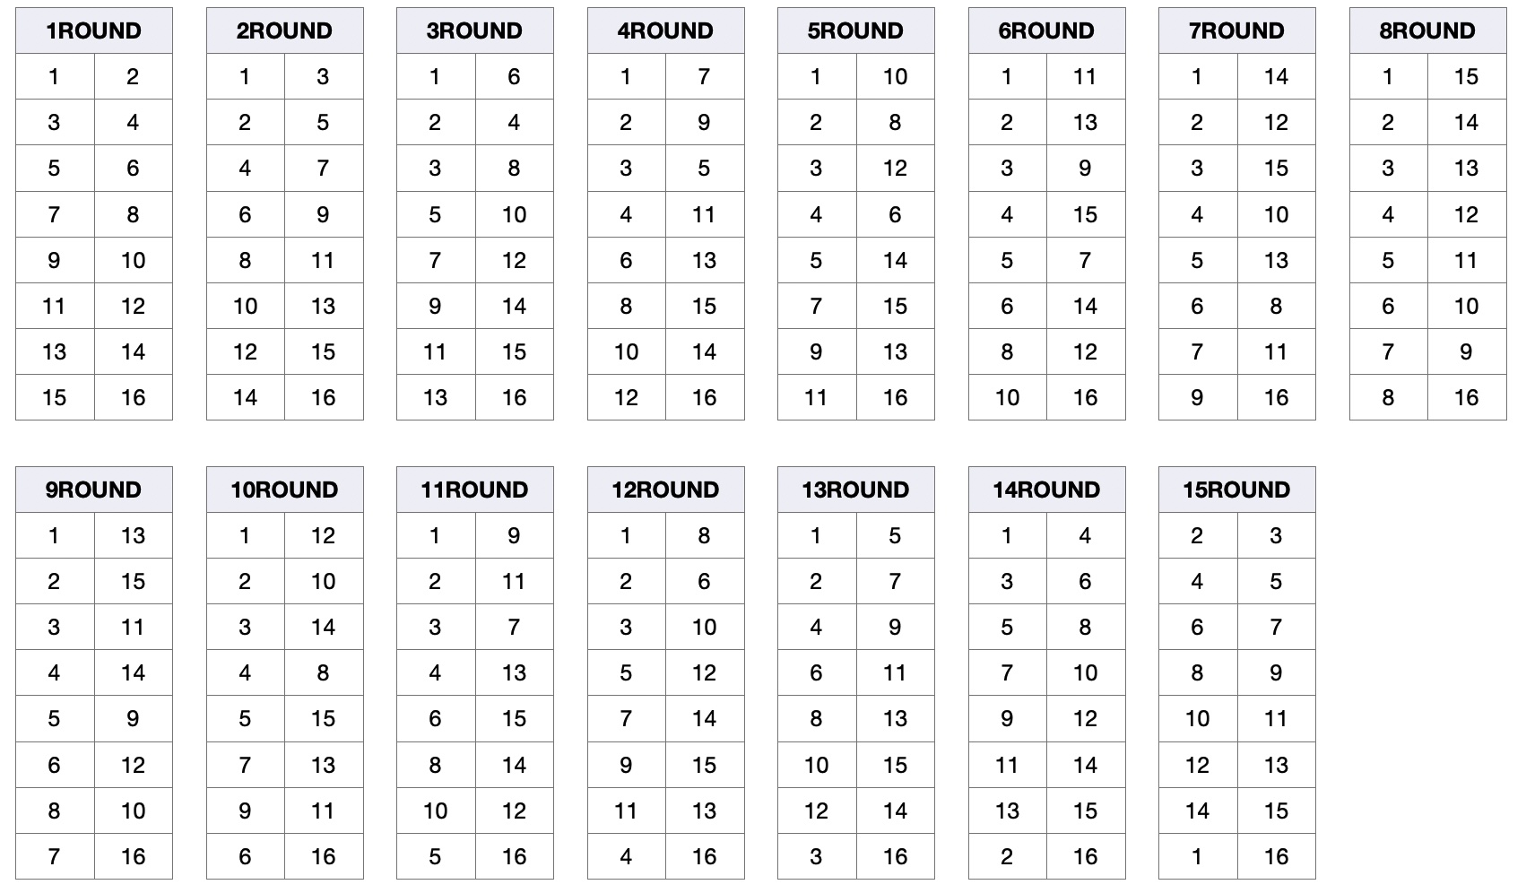
Task: Click cell 1 in 15ROUND's last row
Action: pos(1198,856)
